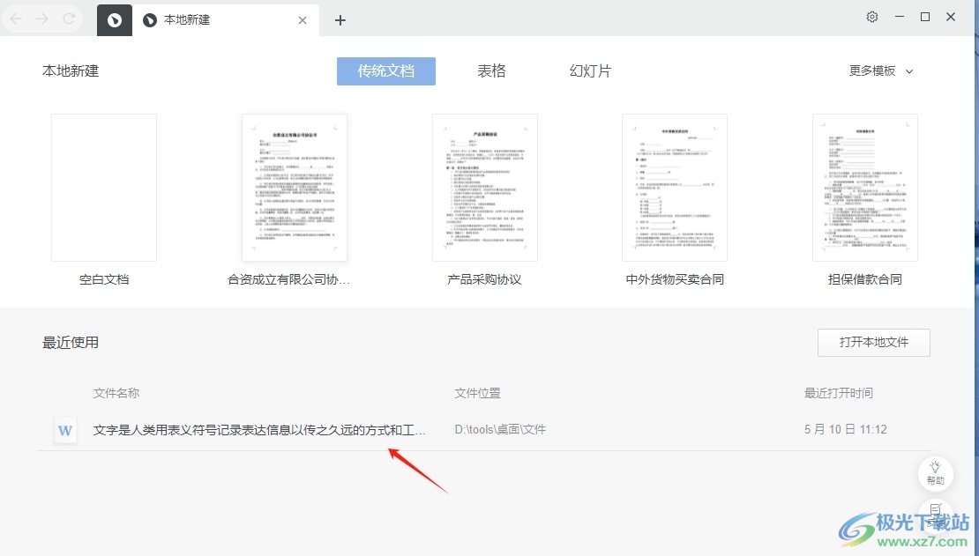Image resolution: width=979 pixels, height=556 pixels.
Task: Open the 担保借款合同 template thumbnail
Action: (x=865, y=187)
